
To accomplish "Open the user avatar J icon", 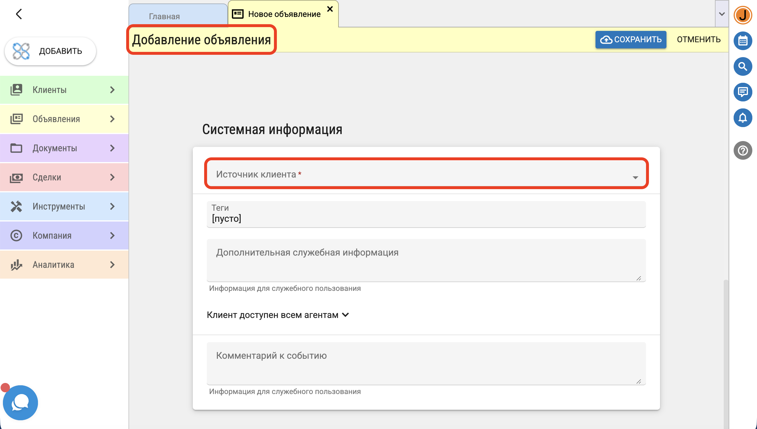I will pyautogui.click(x=742, y=15).
